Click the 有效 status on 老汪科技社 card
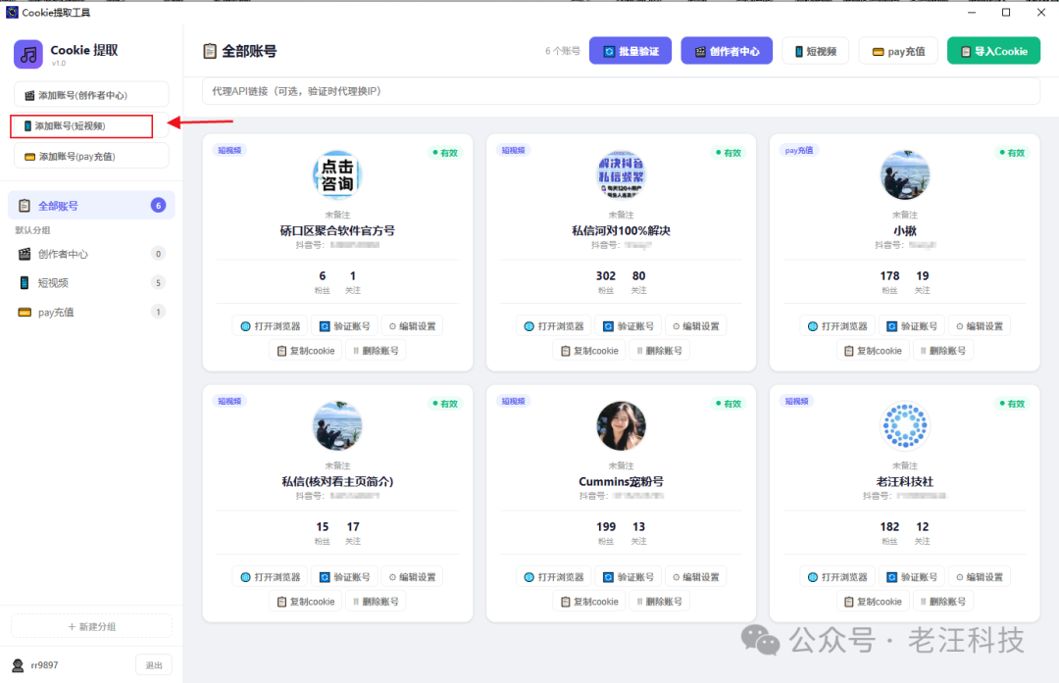The height and width of the screenshot is (683, 1059). tap(1012, 404)
